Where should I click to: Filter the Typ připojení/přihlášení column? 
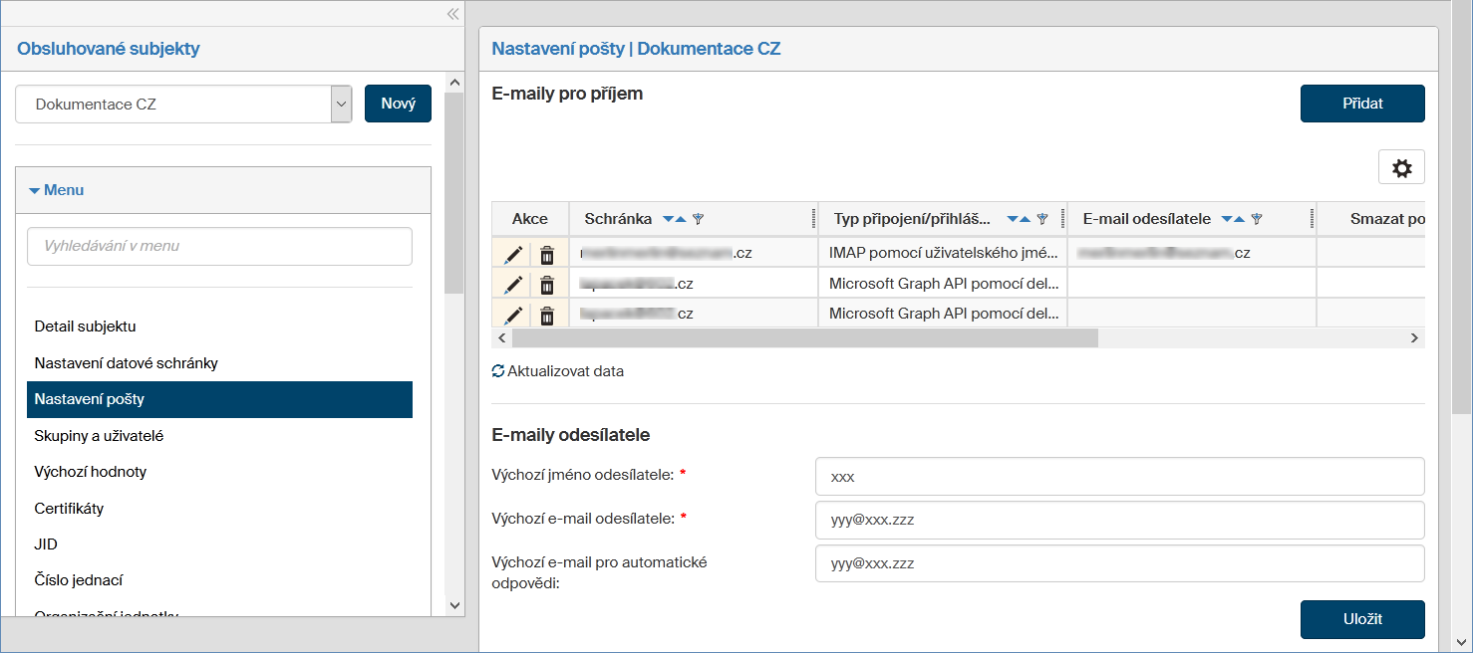click(1042, 219)
